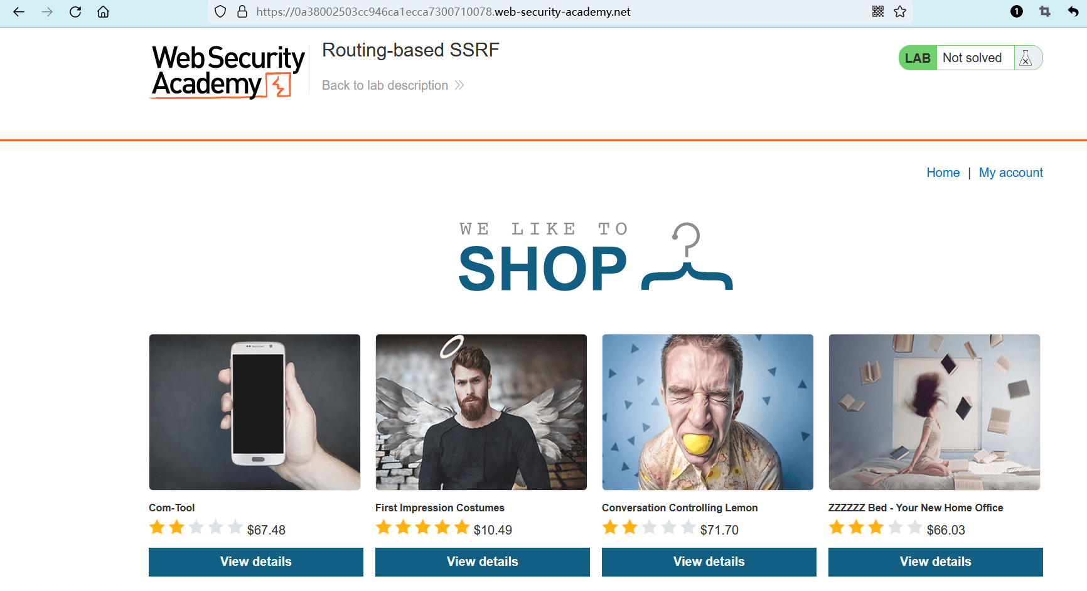Reload the page with refresh icon
This screenshot has width=1087, height=591.
point(75,12)
